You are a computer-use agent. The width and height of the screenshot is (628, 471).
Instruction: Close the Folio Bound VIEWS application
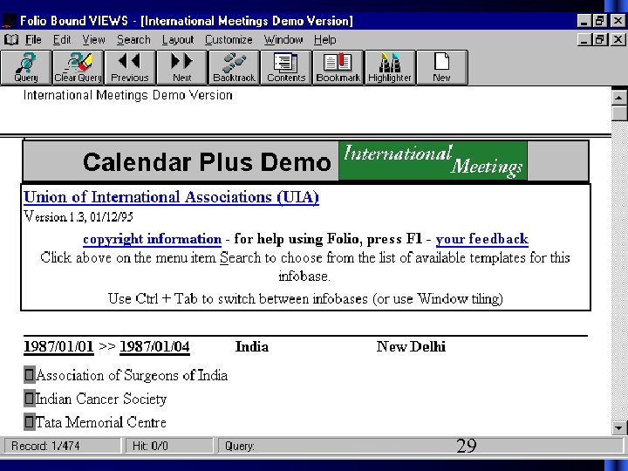pyautogui.click(x=618, y=20)
